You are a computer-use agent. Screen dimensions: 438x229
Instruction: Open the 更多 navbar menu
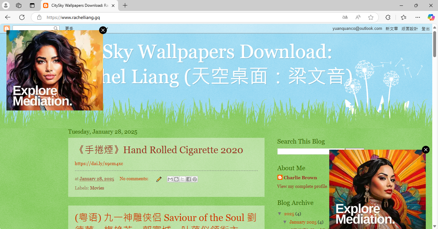pos(69,28)
